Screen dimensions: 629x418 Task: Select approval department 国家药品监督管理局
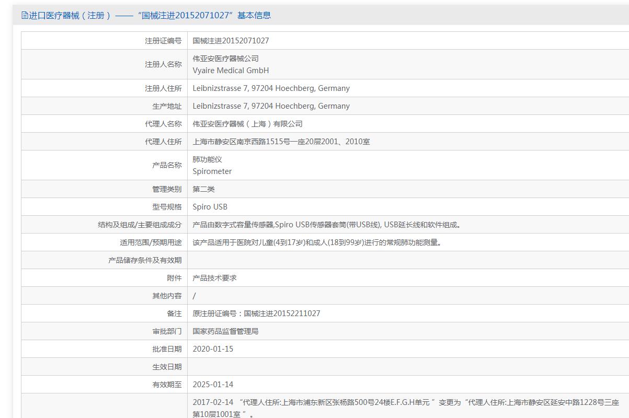(226, 331)
